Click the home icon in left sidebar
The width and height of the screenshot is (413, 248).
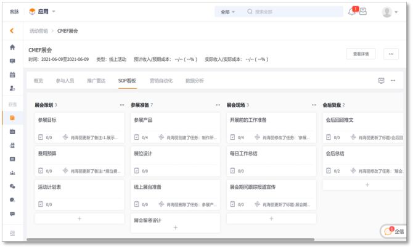(12, 47)
